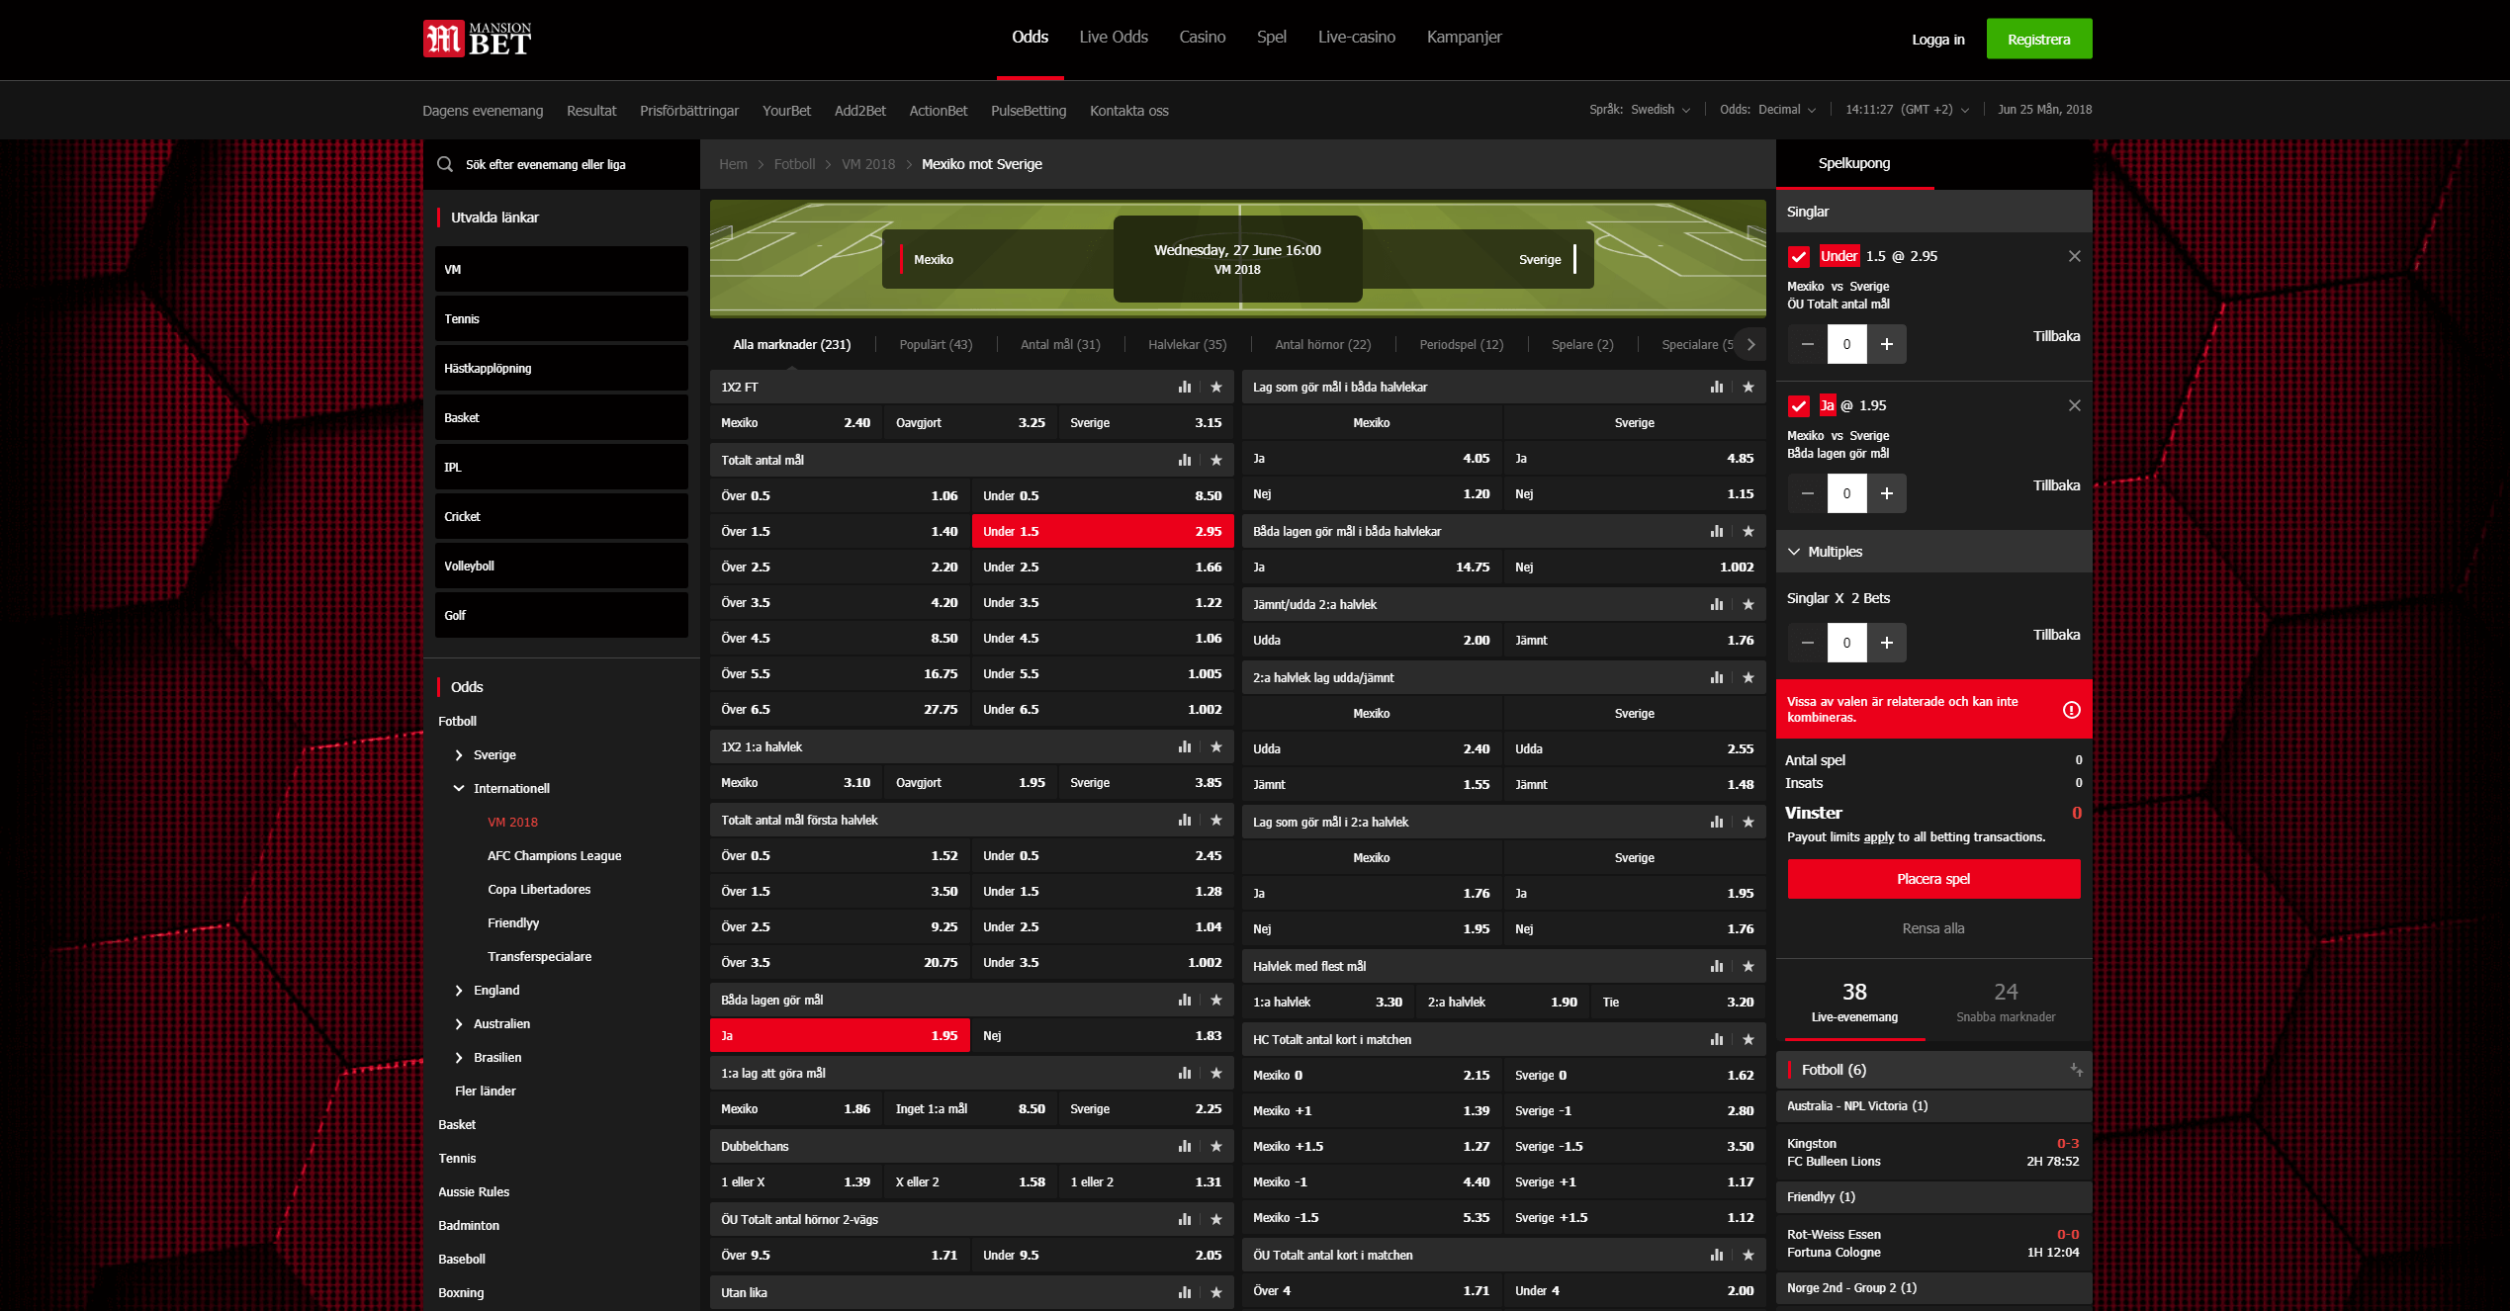This screenshot has width=2510, height=1311.
Task: Remove Ja @ 1.95 bet from betslip
Action: (x=2074, y=405)
